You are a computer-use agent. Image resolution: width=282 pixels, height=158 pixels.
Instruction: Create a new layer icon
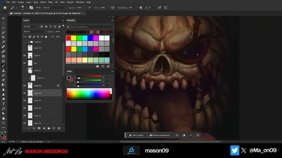(x=54, y=128)
